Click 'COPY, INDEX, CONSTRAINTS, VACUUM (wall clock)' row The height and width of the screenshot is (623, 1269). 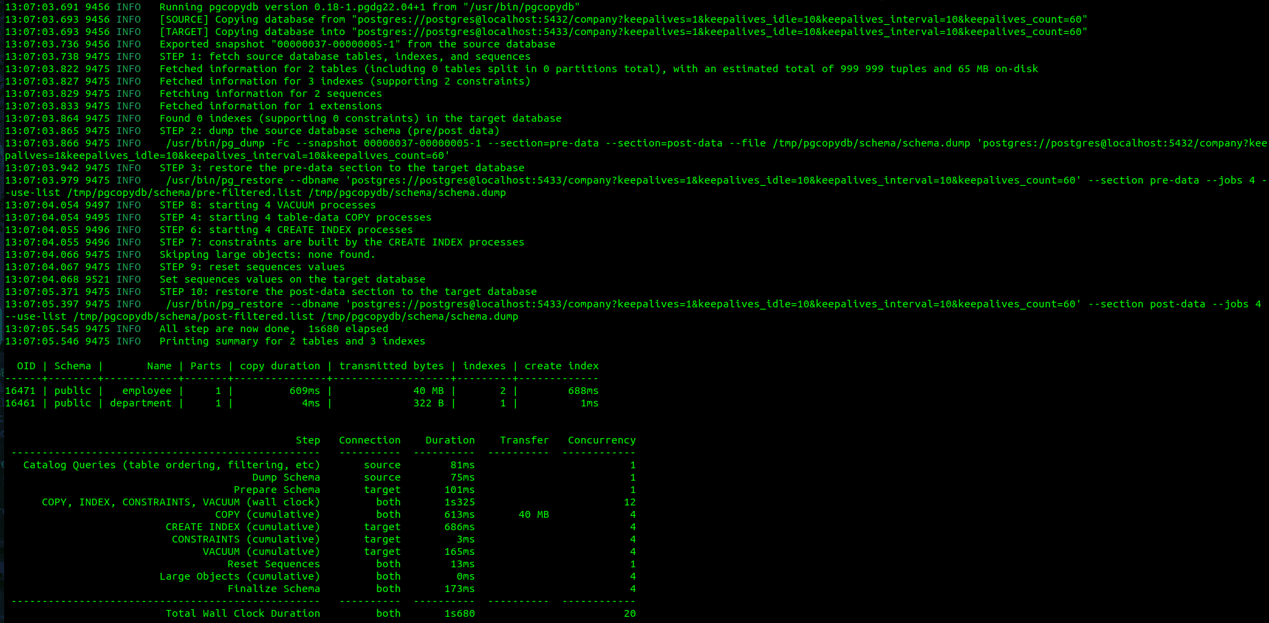(x=339, y=502)
